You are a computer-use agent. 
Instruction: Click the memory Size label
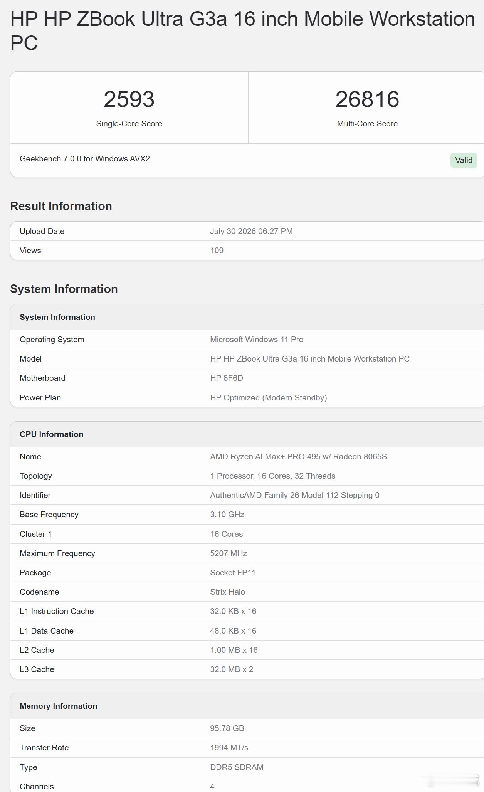[27, 728]
